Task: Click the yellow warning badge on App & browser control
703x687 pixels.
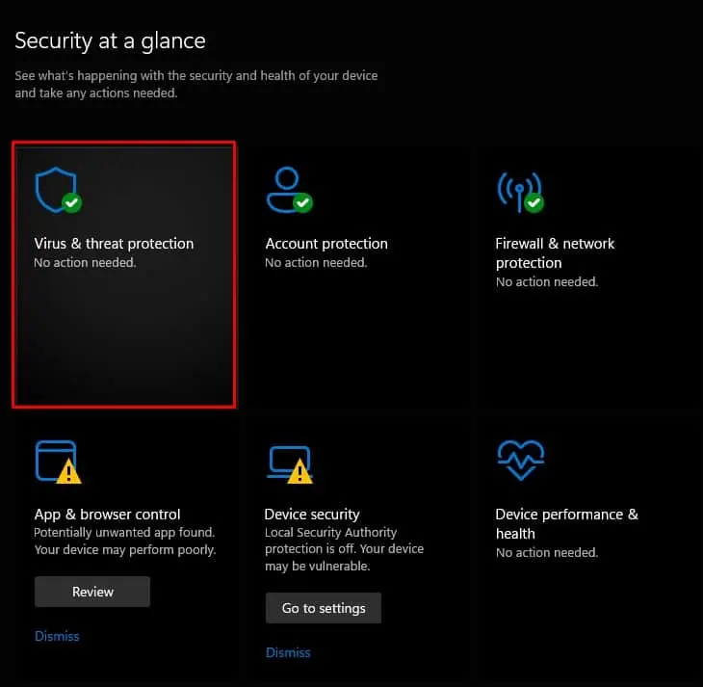Action: click(x=69, y=471)
